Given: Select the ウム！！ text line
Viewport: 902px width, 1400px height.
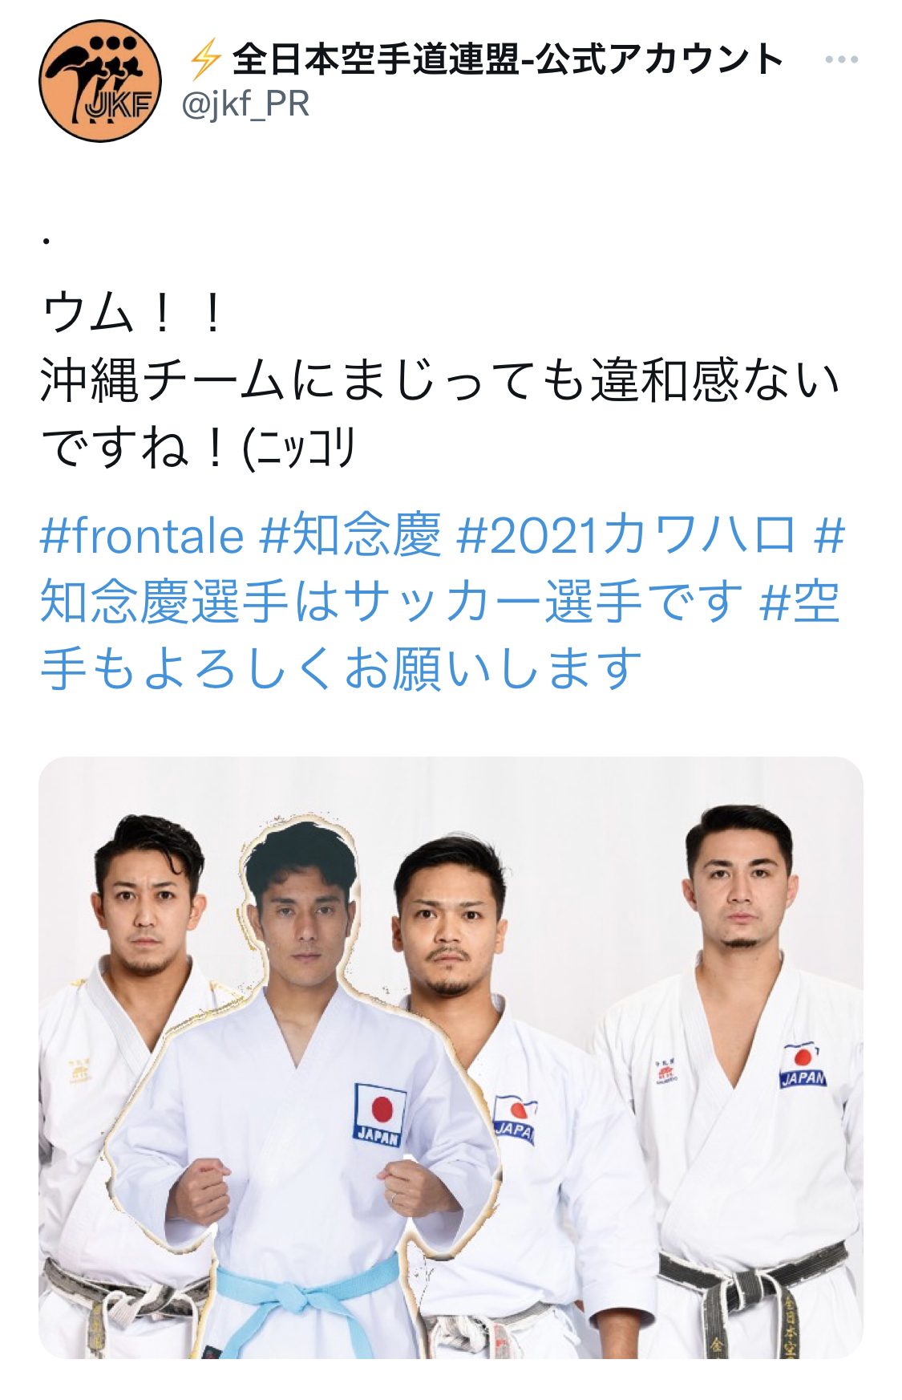Looking at the screenshot, I should click(134, 314).
